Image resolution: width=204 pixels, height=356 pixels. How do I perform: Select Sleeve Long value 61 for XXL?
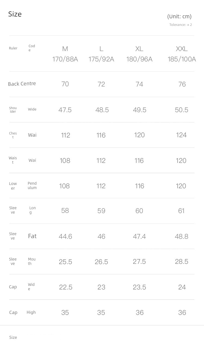click(181, 211)
